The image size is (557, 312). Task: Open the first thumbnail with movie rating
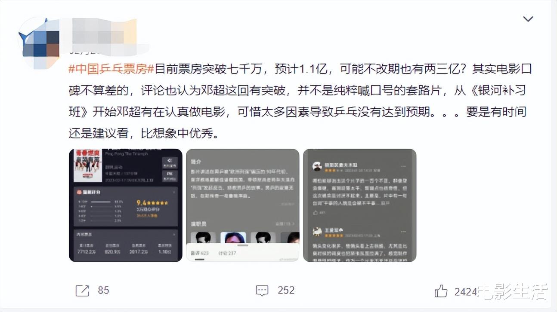coord(126,205)
